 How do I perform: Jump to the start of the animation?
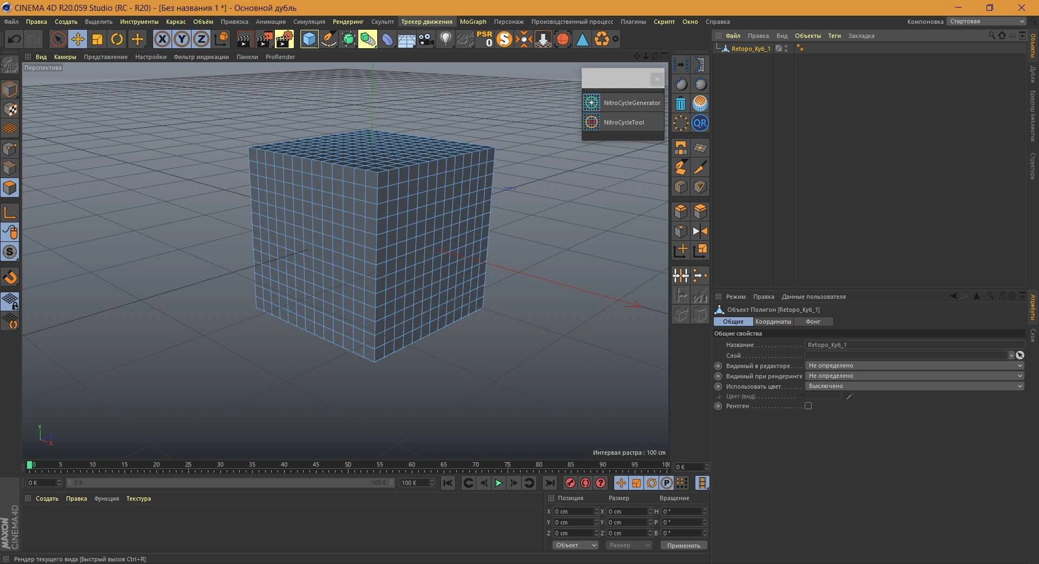[448, 483]
